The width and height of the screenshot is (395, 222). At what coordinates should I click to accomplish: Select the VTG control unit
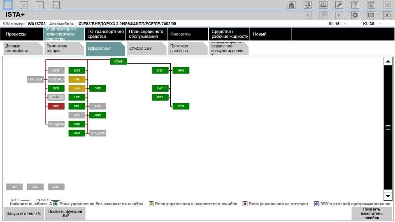point(181,106)
